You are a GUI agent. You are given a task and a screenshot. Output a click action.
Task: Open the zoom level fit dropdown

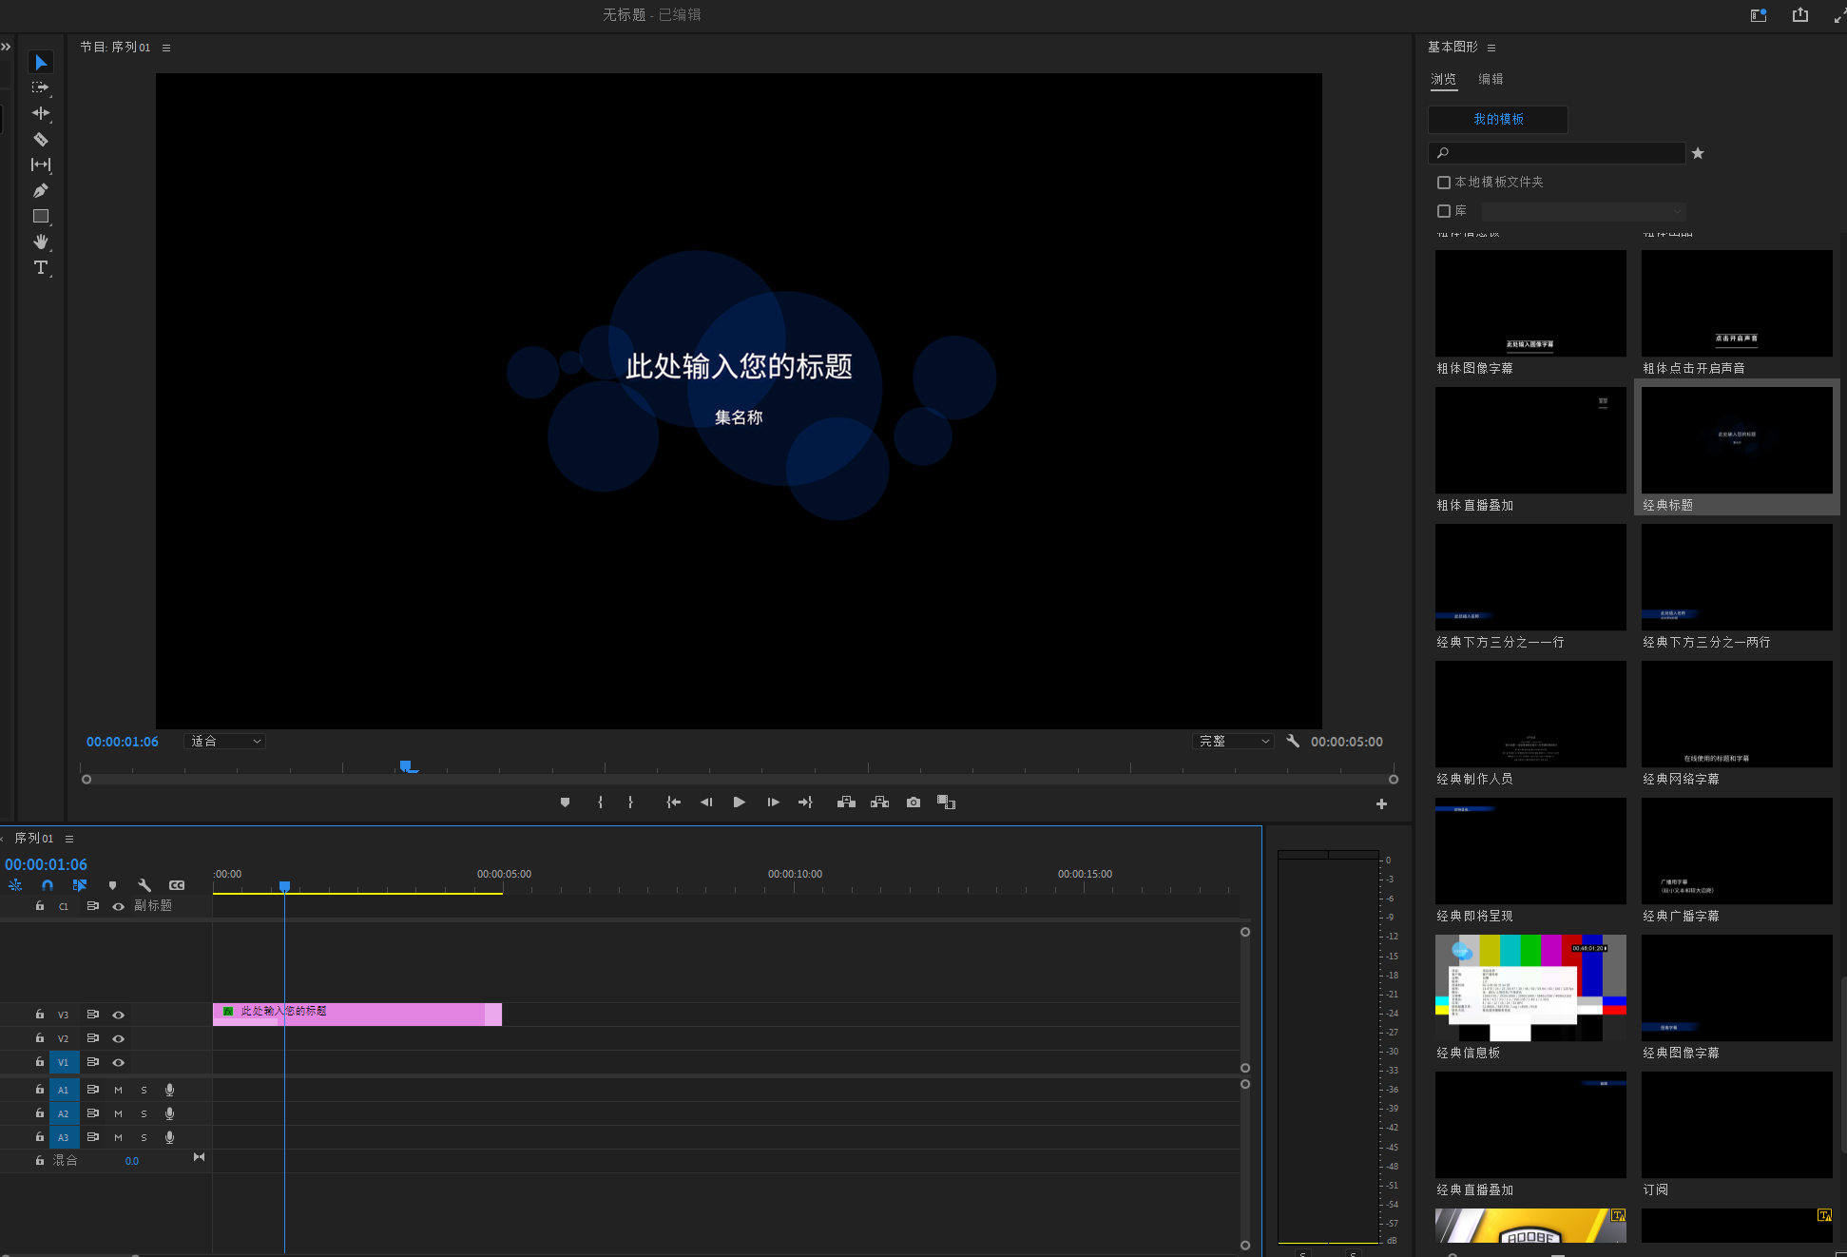[224, 742]
